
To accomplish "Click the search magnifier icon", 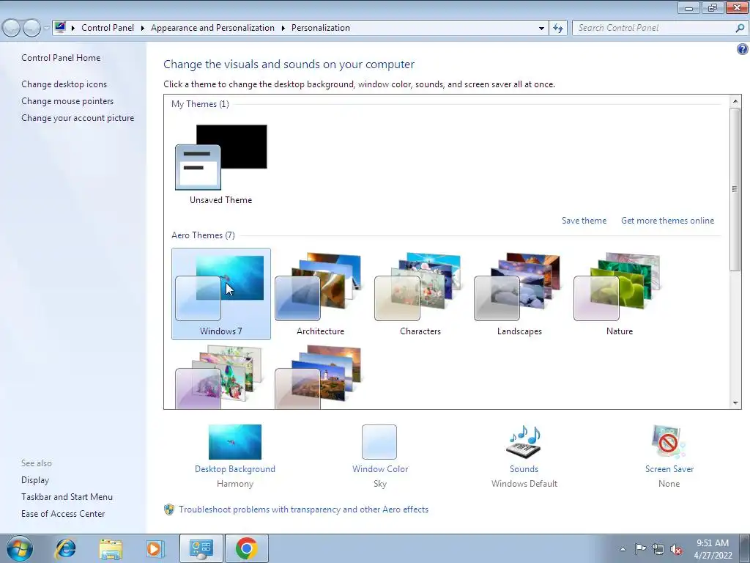I will tap(740, 28).
